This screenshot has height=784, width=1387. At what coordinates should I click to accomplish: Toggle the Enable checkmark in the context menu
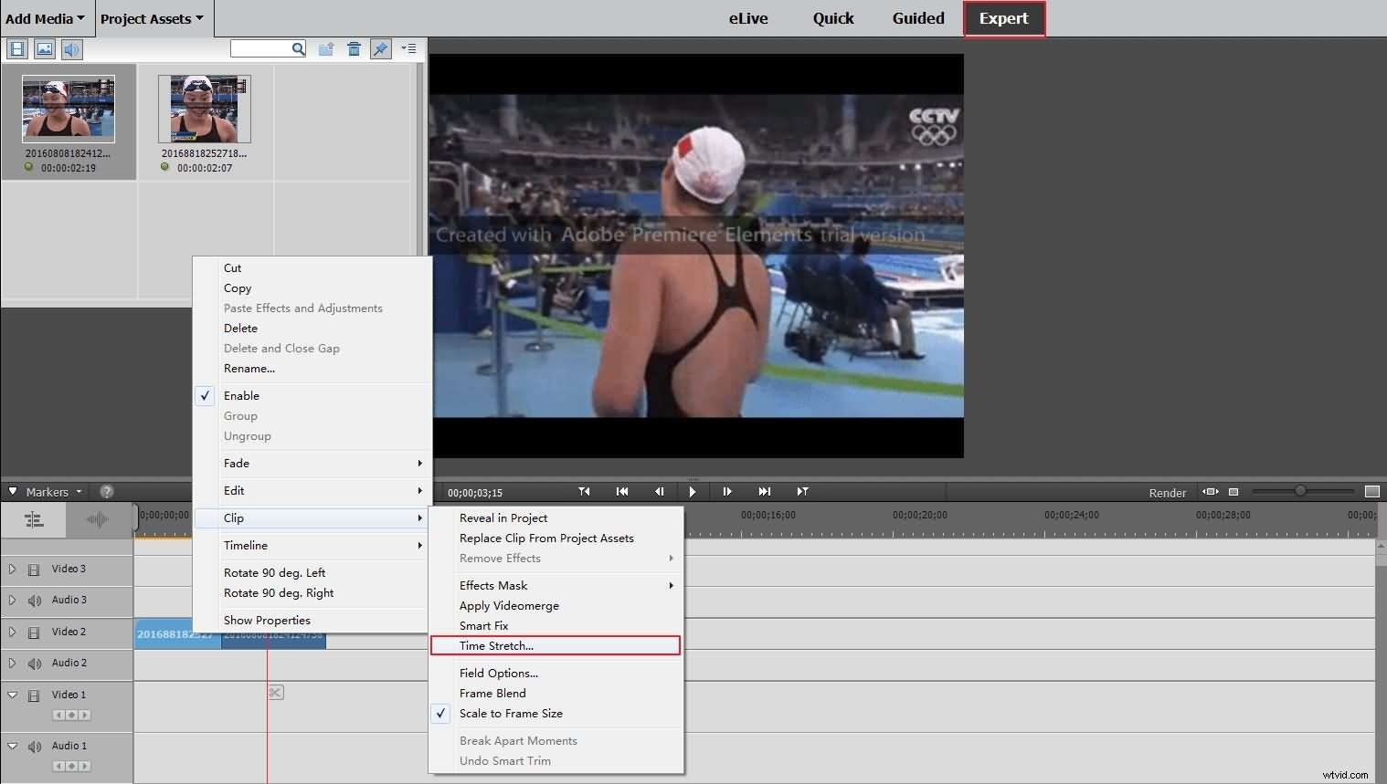pos(206,395)
